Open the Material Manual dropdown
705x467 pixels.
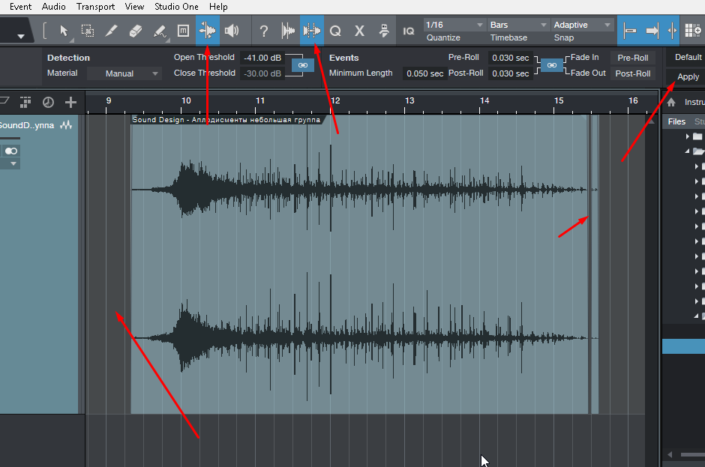click(124, 73)
